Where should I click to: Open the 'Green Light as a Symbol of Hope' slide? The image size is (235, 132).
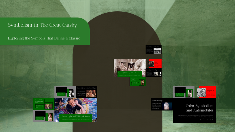(86, 92)
